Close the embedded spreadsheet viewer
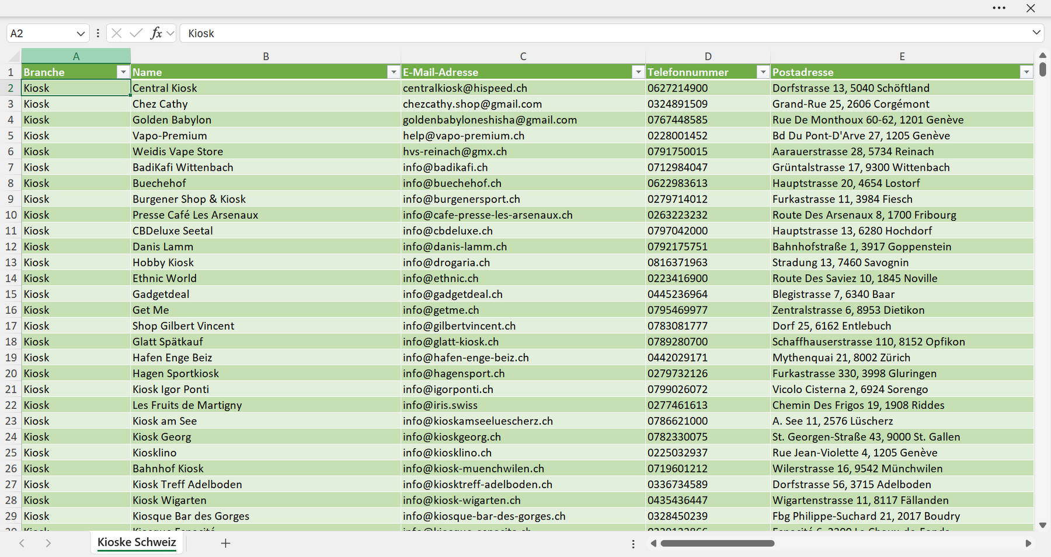Viewport: 1051px width, 557px height. (1031, 8)
